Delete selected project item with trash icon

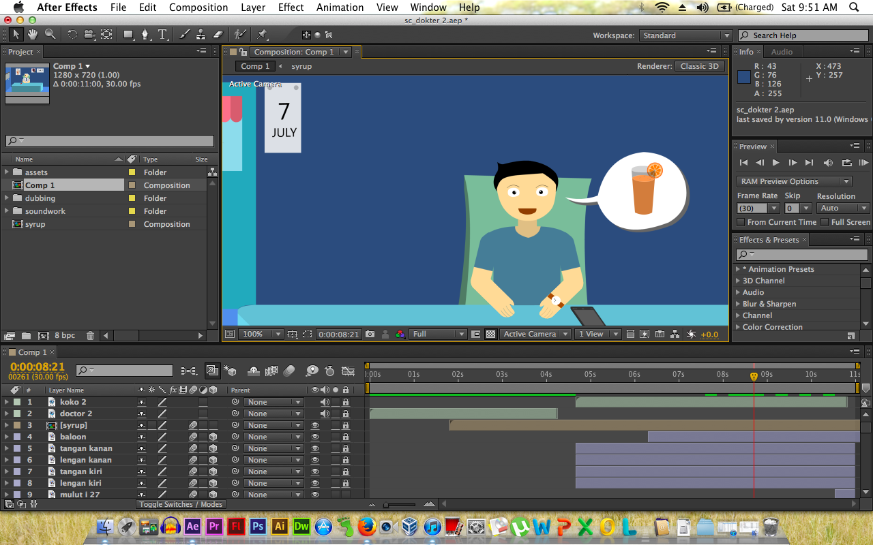tap(91, 336)
